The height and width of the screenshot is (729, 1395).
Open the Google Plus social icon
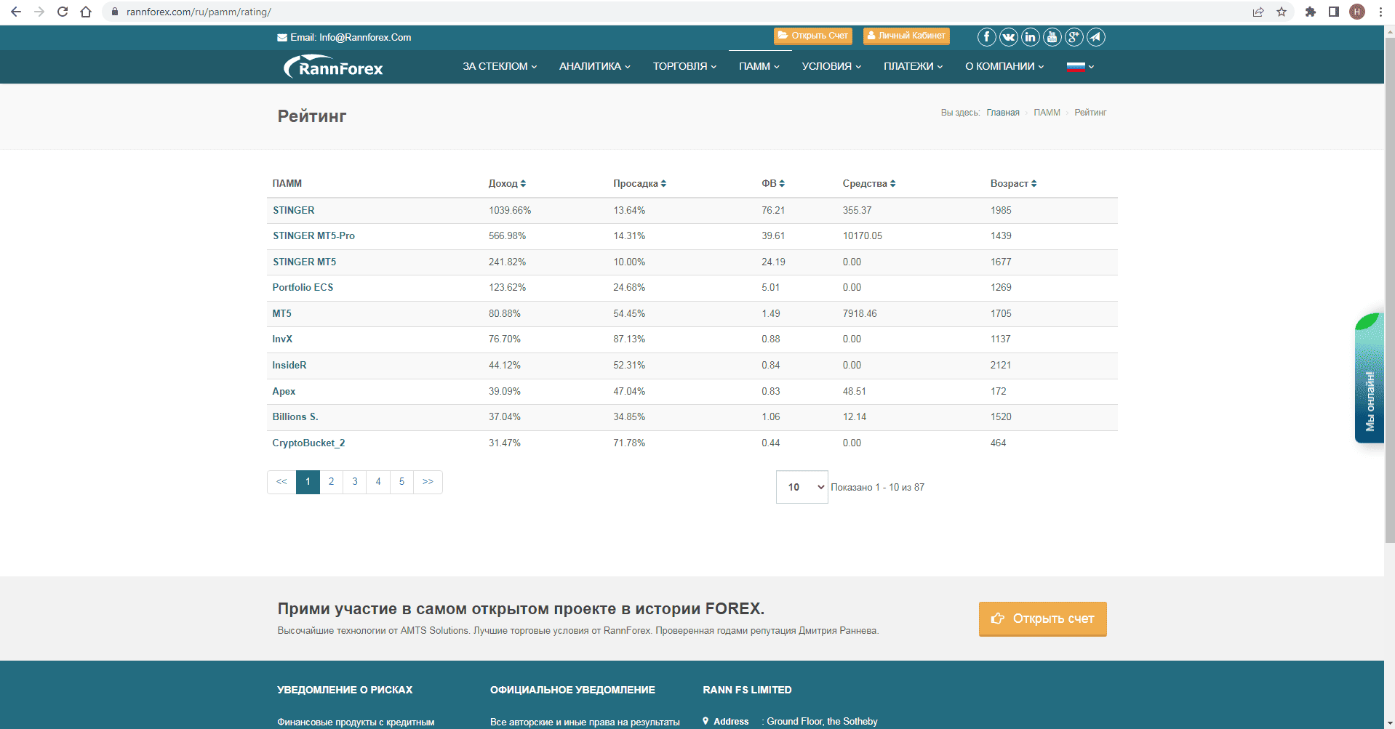1074,37
